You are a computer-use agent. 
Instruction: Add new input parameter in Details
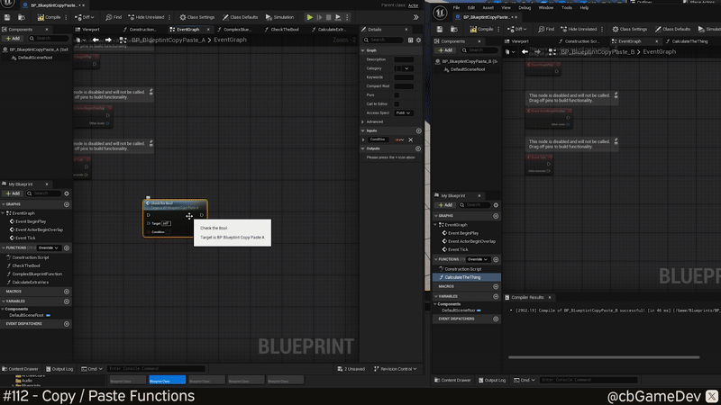point(418,130)
